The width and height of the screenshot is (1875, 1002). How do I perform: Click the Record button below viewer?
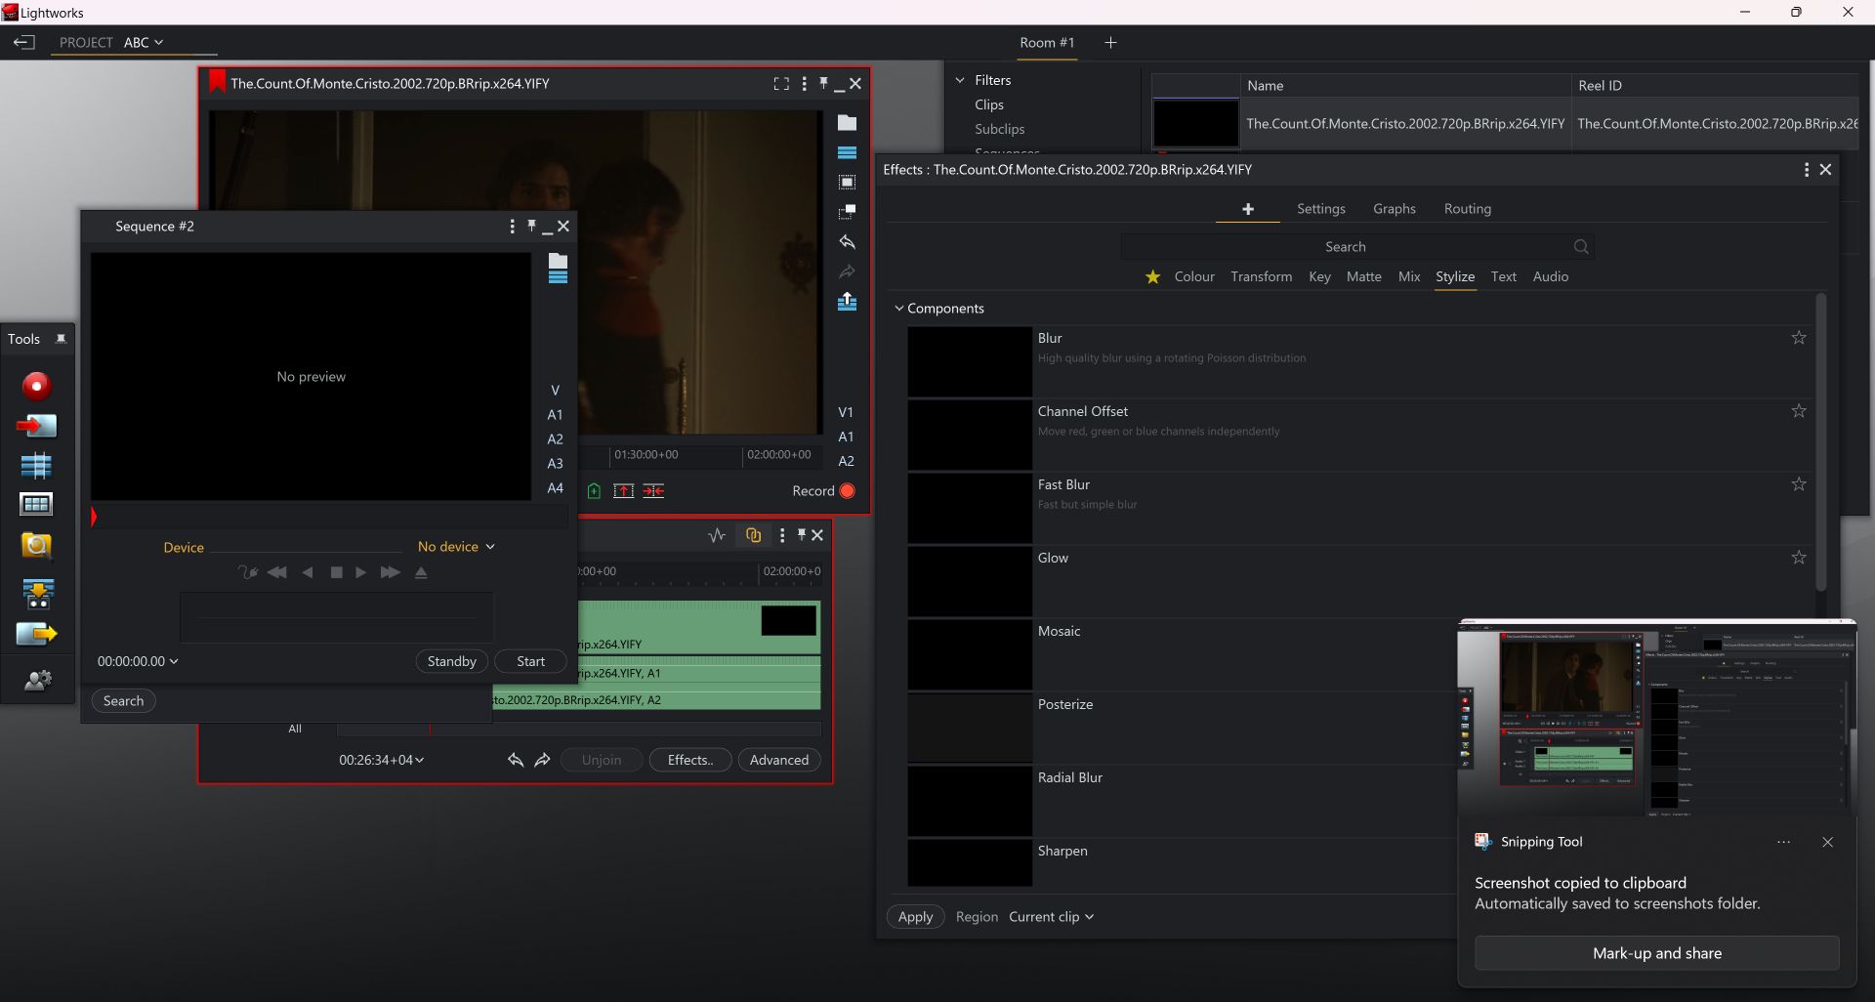(x=823, y=491)
